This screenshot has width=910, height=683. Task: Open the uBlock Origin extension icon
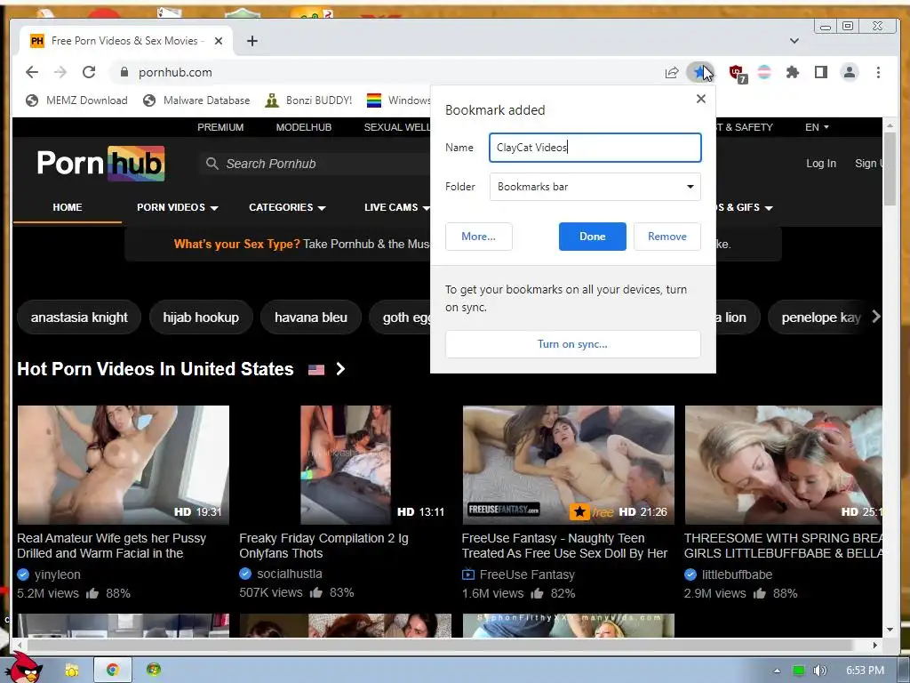(x=737, y=73)
